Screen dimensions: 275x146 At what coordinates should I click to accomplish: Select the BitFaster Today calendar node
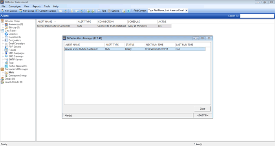coord(10,21)
